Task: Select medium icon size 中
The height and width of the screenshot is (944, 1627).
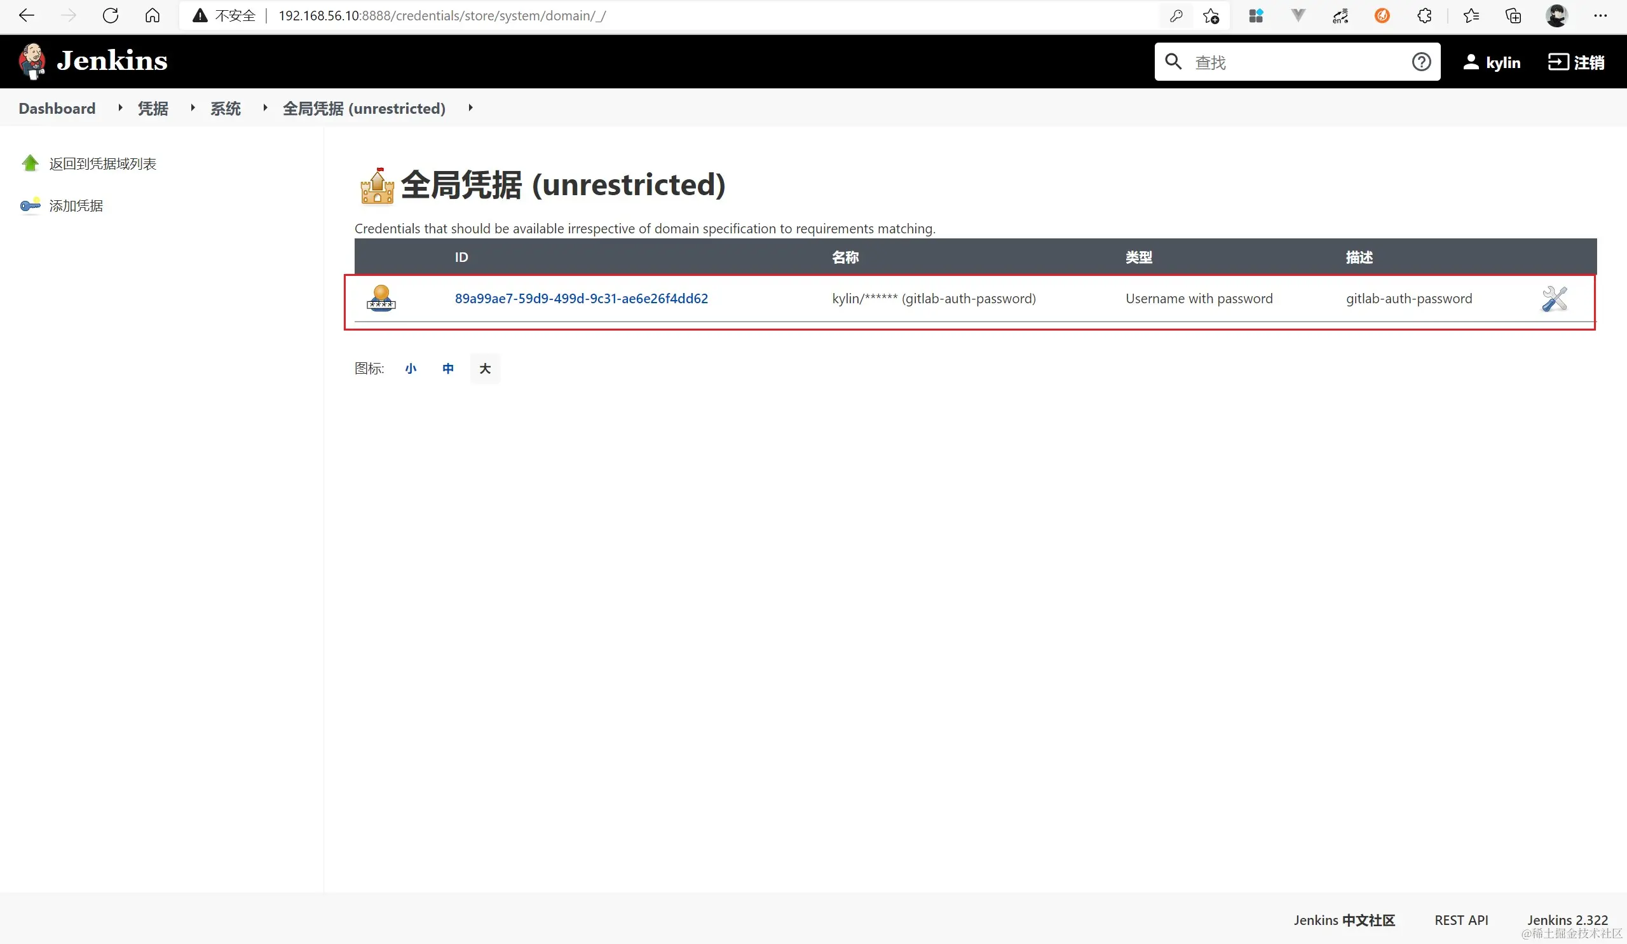Action: click(x=448, y=368)
